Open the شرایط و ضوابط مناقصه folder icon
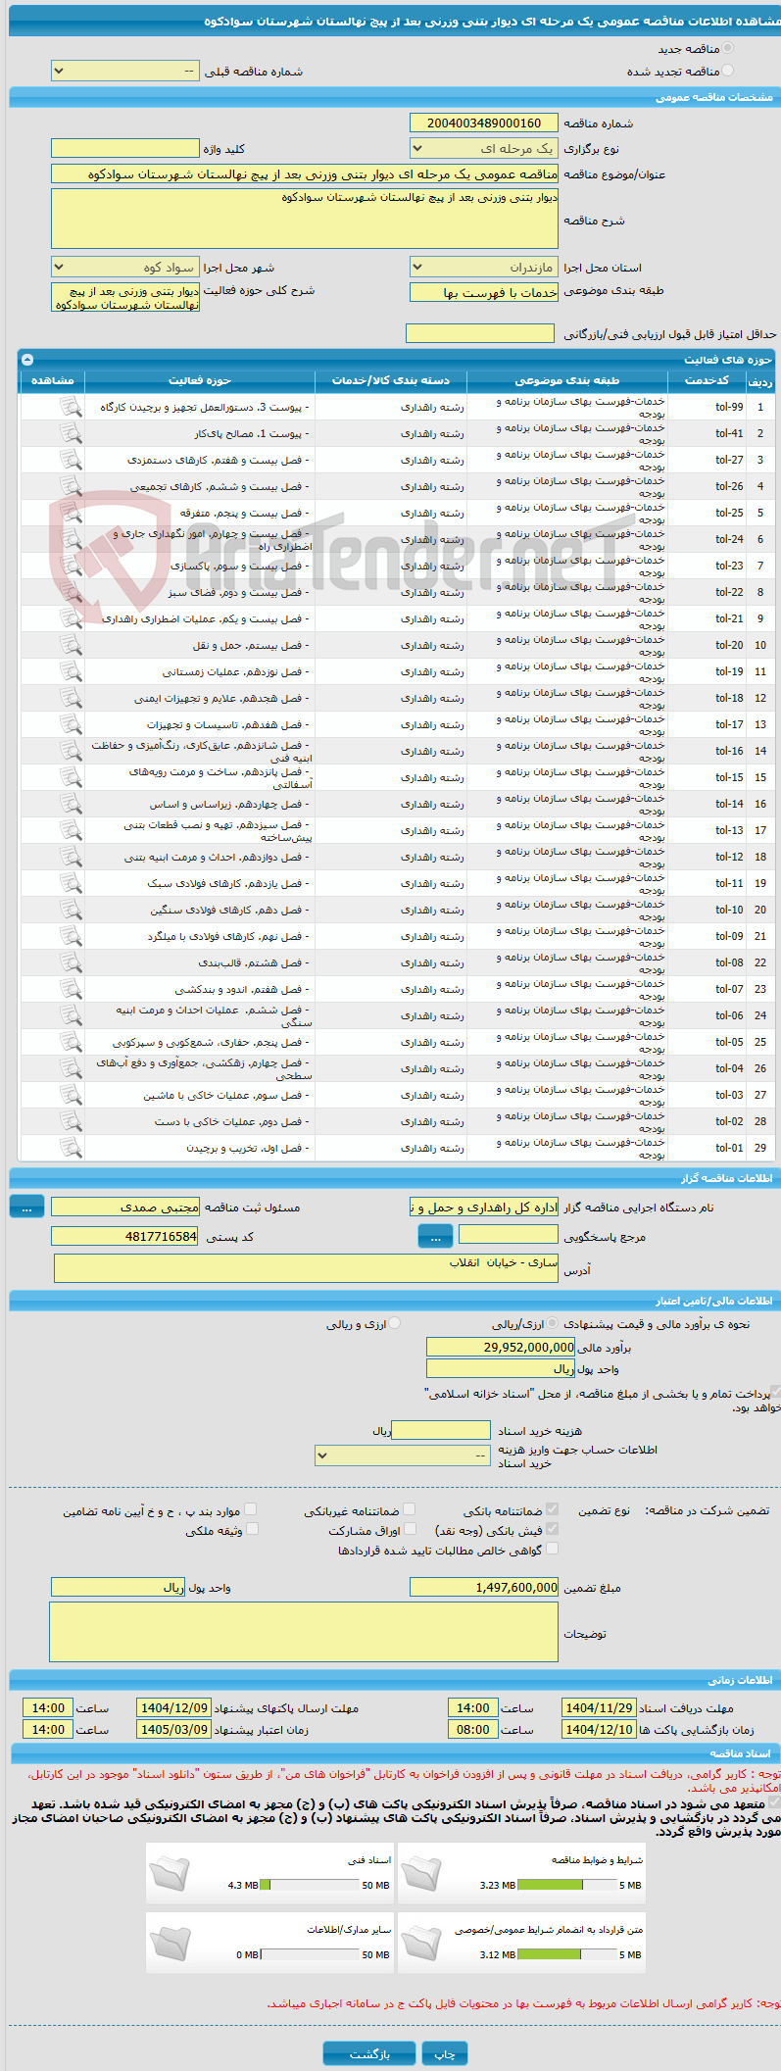This screenshot has width=781, height=2071. [422, 1873]
